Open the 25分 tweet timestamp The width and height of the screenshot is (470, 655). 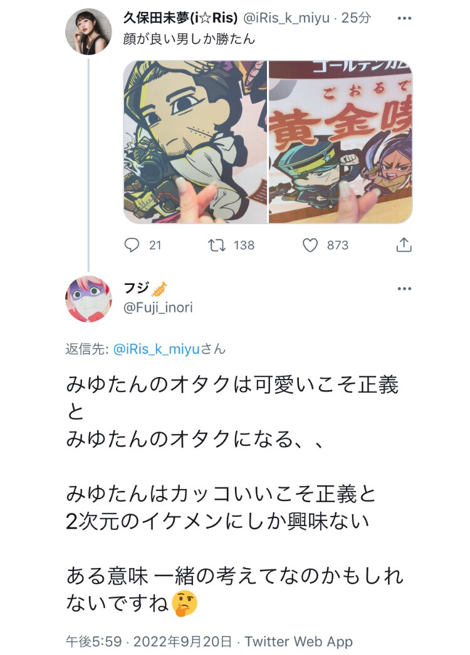click(356, 18)
